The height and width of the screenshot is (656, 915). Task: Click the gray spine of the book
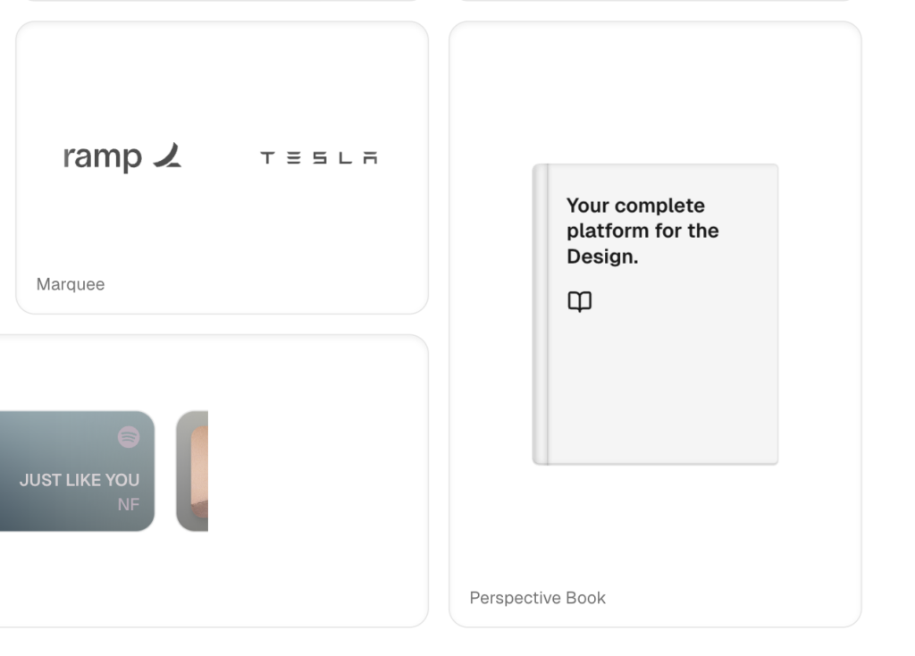point(540,315)
